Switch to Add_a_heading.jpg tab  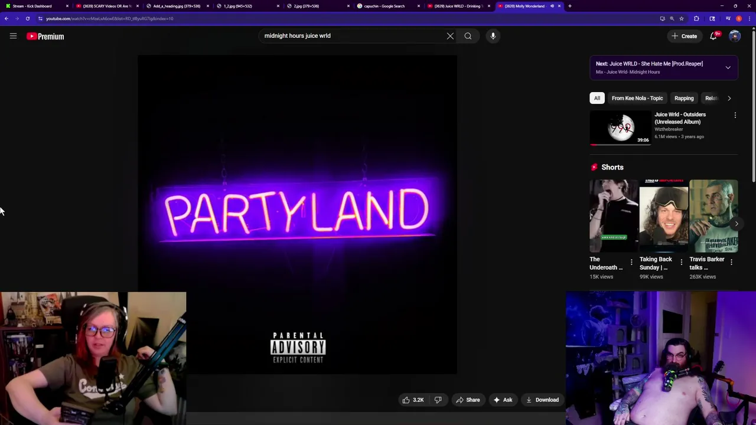[177, 6]
